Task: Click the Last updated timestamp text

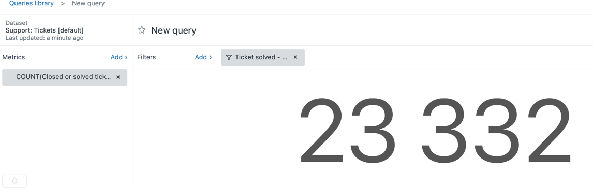Action: tap(45, 38)
